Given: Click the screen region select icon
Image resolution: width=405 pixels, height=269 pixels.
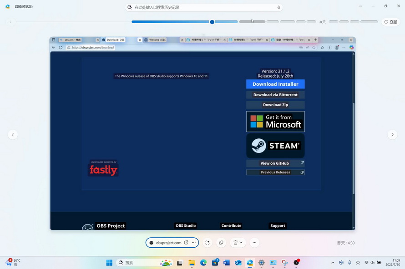Looking at the screenshot, I should pos(208,243).
